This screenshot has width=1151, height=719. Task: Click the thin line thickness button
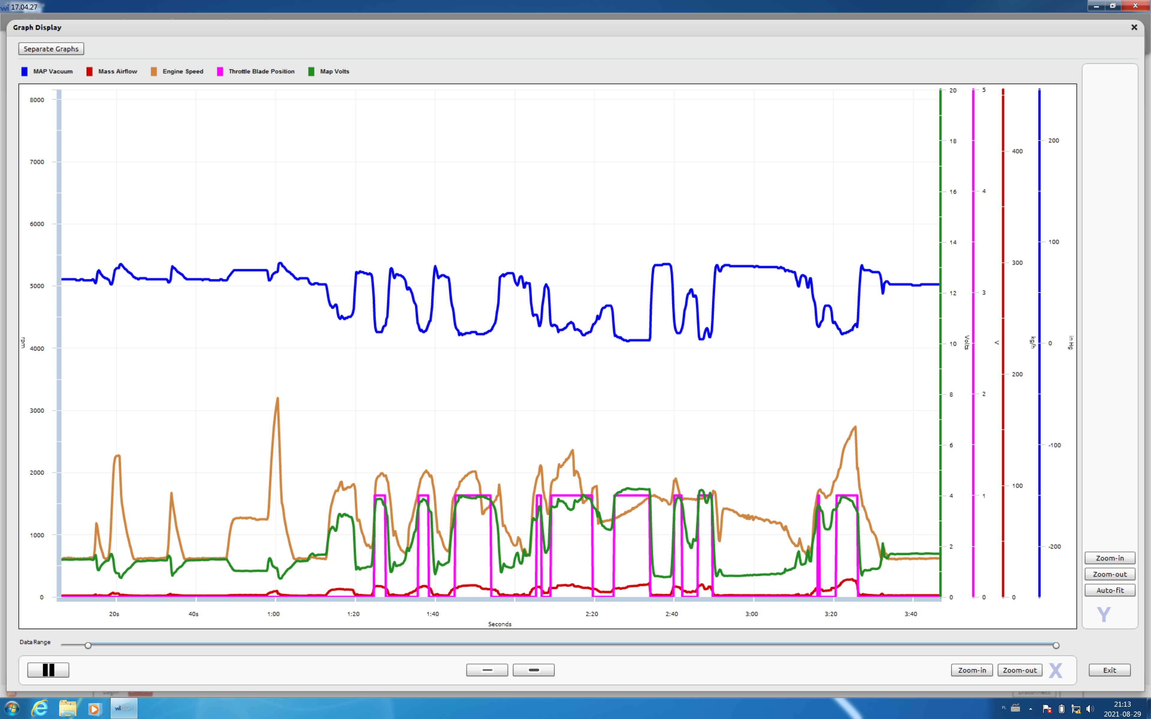pos(486,670)
